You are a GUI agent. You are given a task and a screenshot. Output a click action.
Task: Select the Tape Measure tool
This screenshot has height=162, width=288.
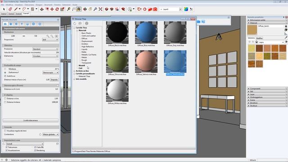[68, 9]
